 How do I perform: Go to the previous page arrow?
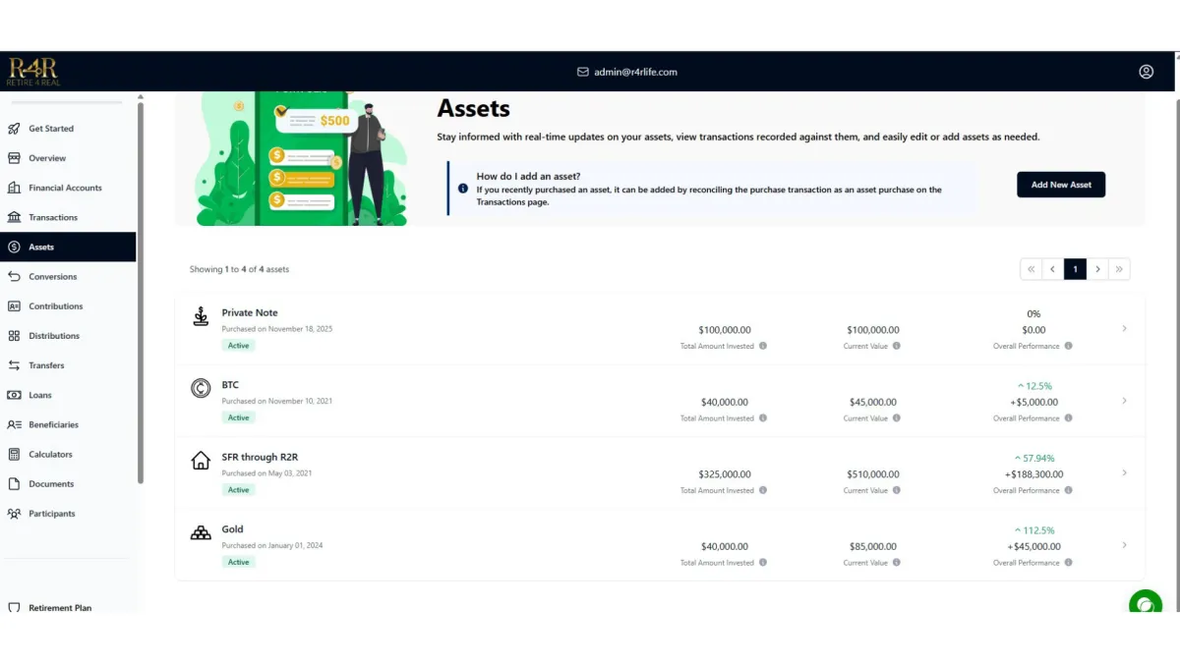coord(1053,269)
